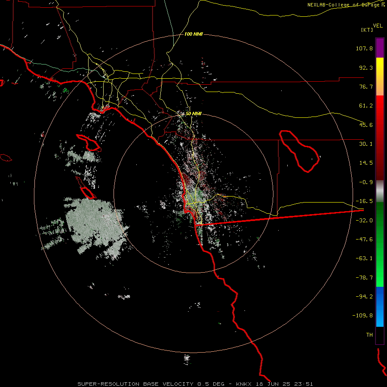Screen dimensions: 387x387
Task: Pick the black TH segment of the color bar
Action: pyautogui.click(x=380, y=335)
